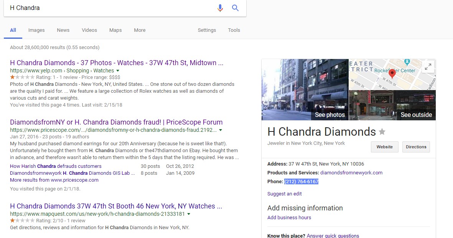Screen dimensions: 453x238
Task: Open the diamondsfromnewyork.com link
Action: point(351,173)
